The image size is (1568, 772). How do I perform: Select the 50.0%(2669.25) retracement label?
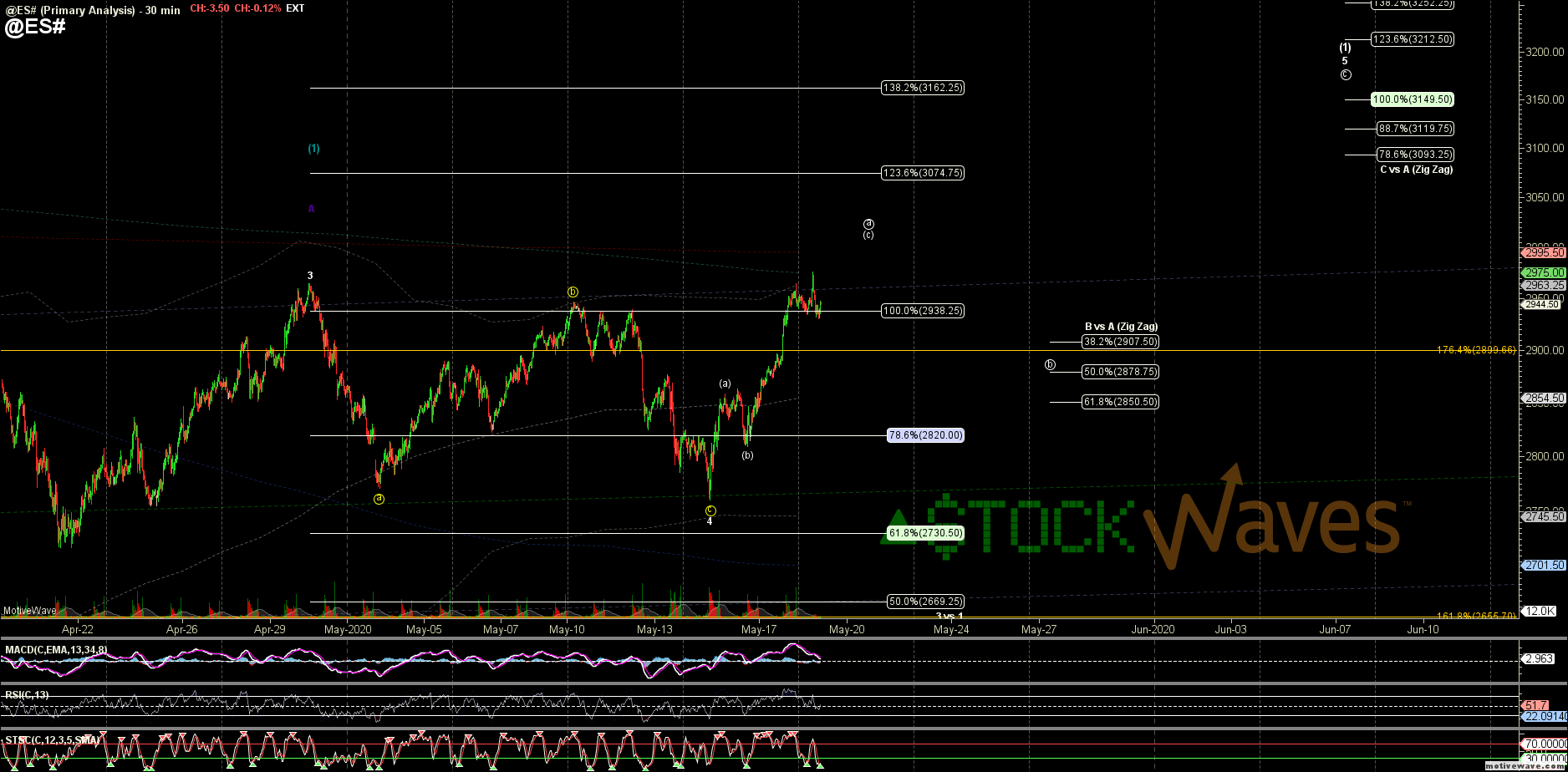[x=925, y=602]
